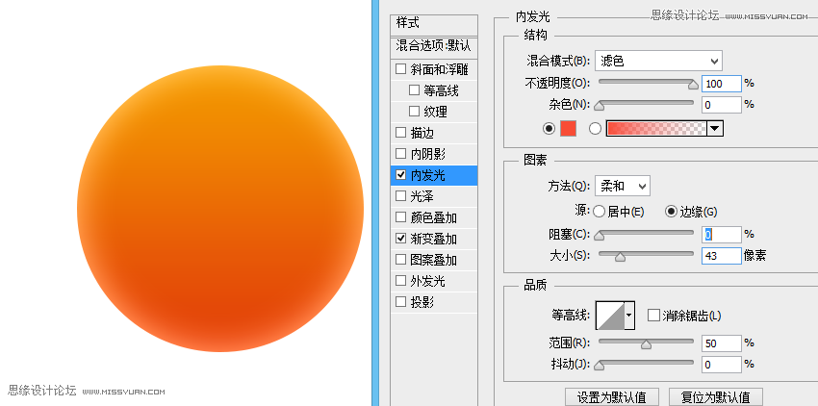This screenshot has width=818, height=406.
Task: Uncheck the 渐变叠加 checkbox
Action: tap(400, 239)
